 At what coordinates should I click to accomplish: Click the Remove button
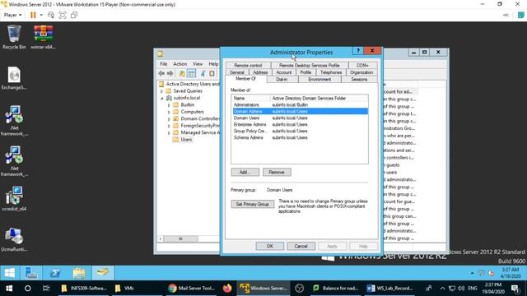coord(277,172)
